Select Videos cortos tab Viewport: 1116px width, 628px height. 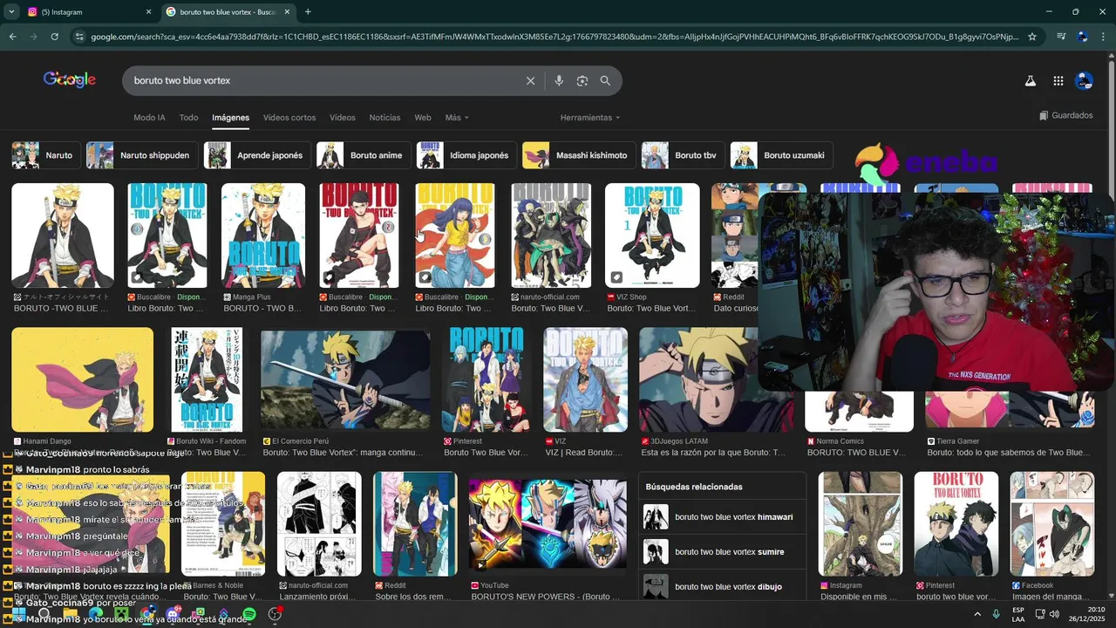pos(289,118)
